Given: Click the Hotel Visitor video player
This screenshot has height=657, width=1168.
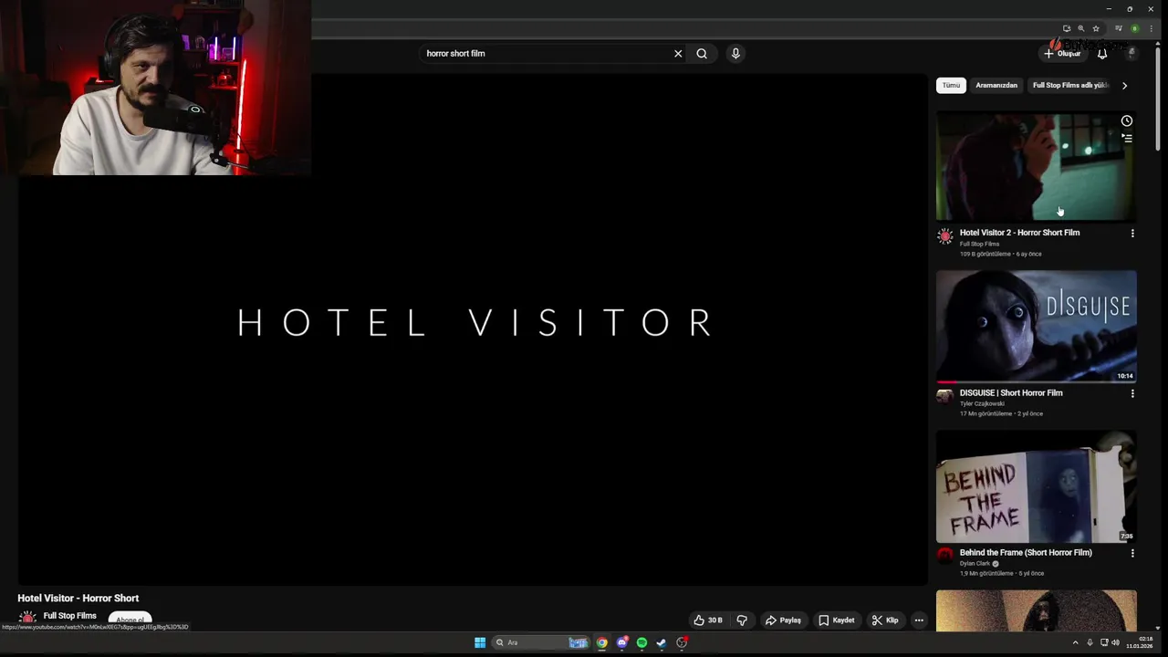Looking at the screenshot, I should [473, 328].
